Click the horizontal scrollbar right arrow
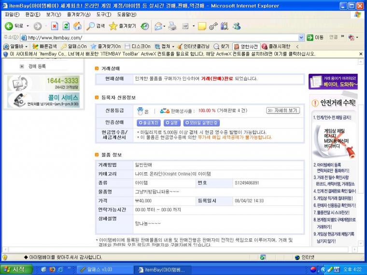The width and height of the screenshot is (367, 275). pyautogui.click(x=355, y=249)
